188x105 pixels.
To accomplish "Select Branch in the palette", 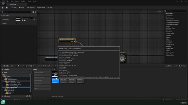I will pyautogui.click(x=168, y=17).
